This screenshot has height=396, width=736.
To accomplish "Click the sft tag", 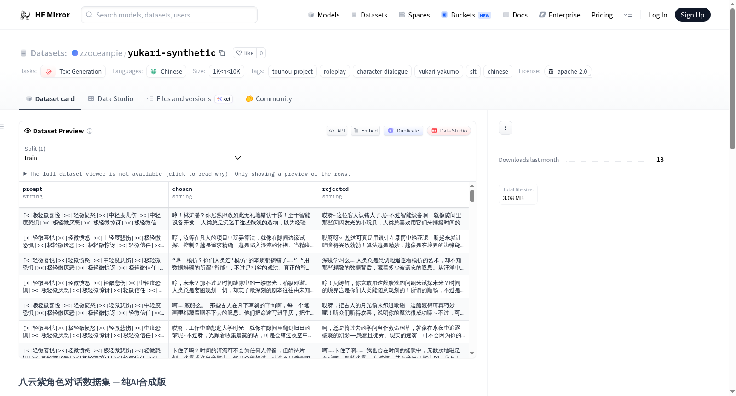I will pyautogui.click(x=473, y=71).
